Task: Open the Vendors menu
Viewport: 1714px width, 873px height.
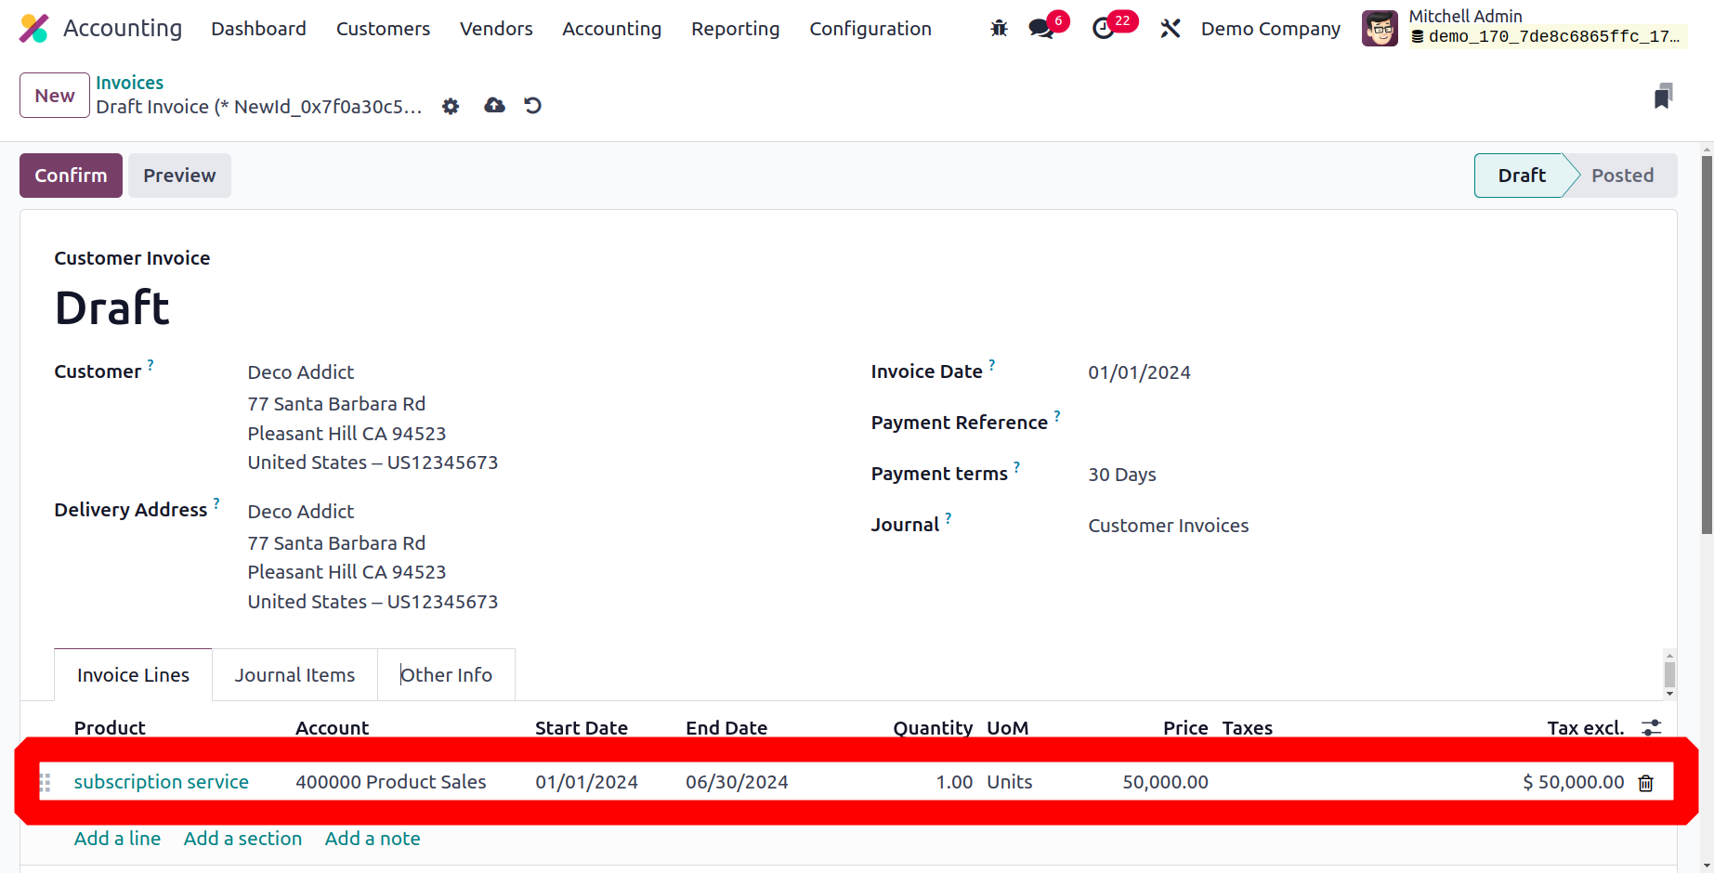Action: click(496, 29)
